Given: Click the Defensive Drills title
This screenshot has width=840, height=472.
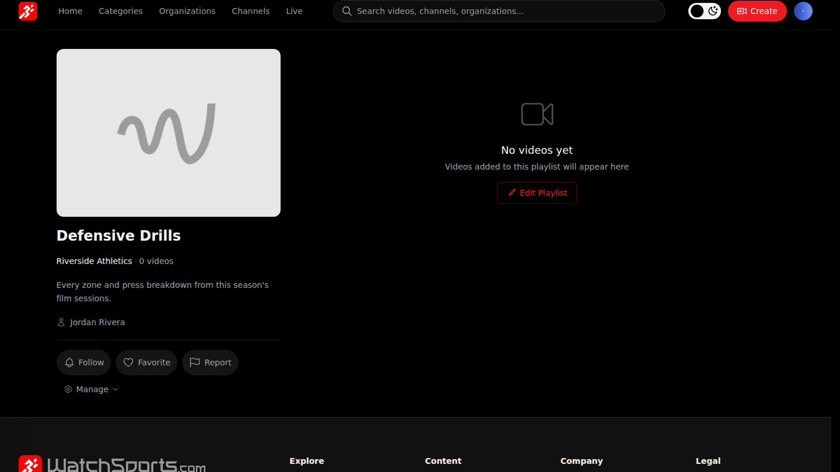Looking at the screenshot, I should 118,235.
